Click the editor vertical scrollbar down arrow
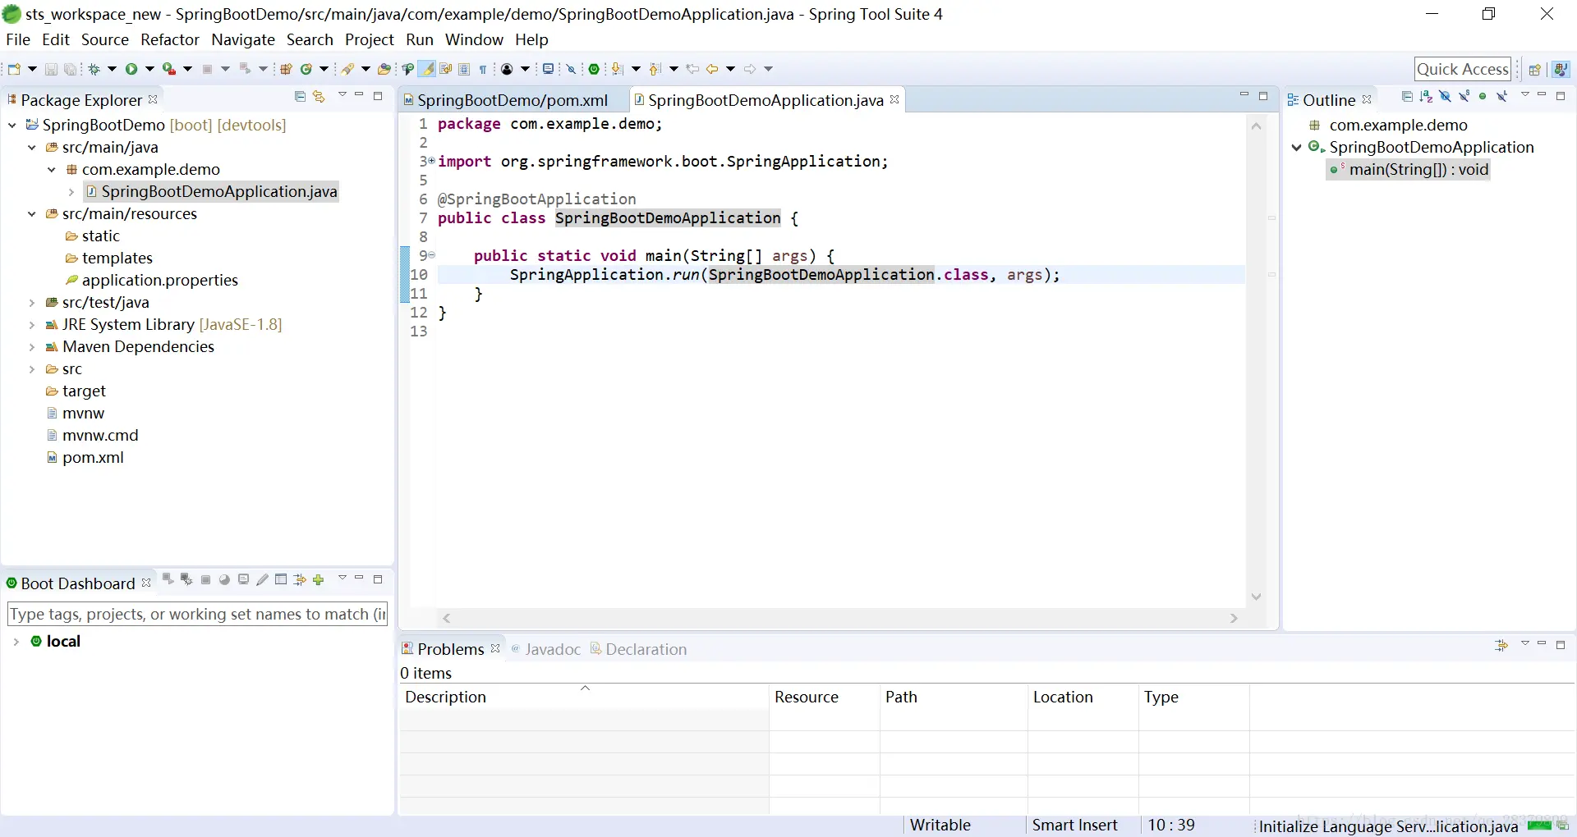Viewport: 1577px width, 837px height. pos(1256,597)
